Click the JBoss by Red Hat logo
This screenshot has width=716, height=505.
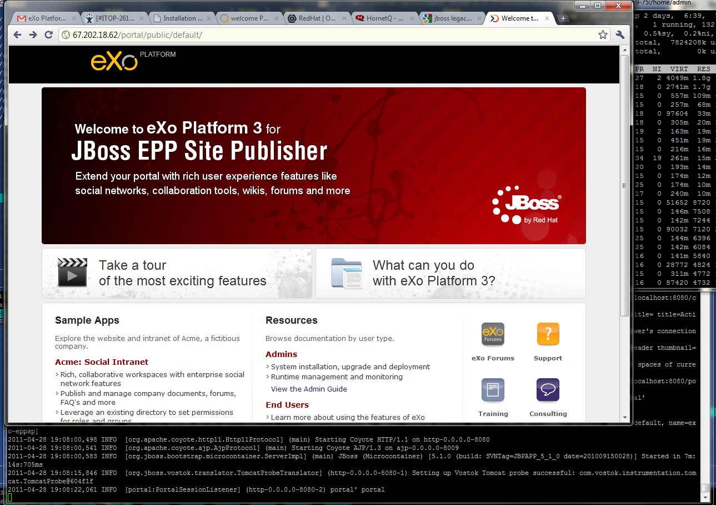[x=527, y=205]
